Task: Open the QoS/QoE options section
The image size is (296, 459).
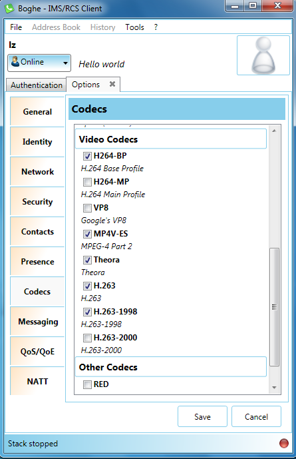Action: (37, 351)
